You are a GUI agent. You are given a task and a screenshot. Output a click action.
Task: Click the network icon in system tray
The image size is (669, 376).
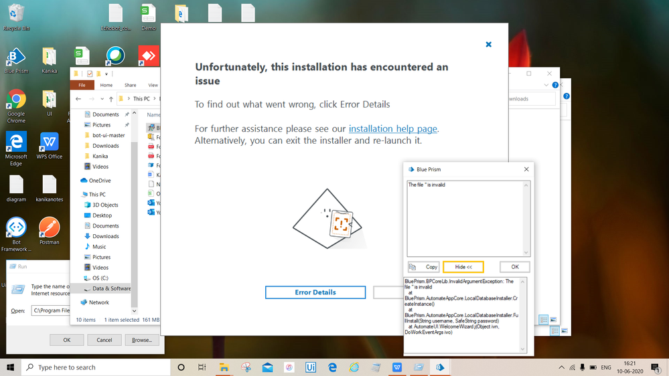click(x=572, y=367)
